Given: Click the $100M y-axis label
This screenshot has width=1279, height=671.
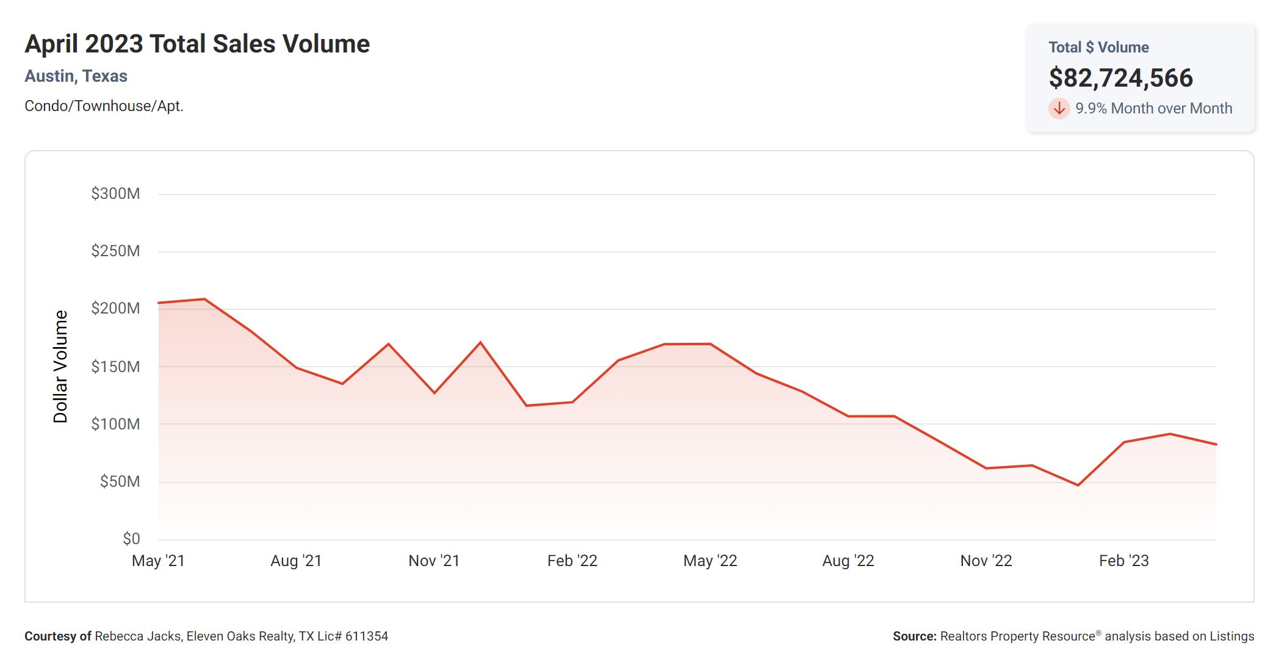Looking at the screenshot, I should [115, 424].
